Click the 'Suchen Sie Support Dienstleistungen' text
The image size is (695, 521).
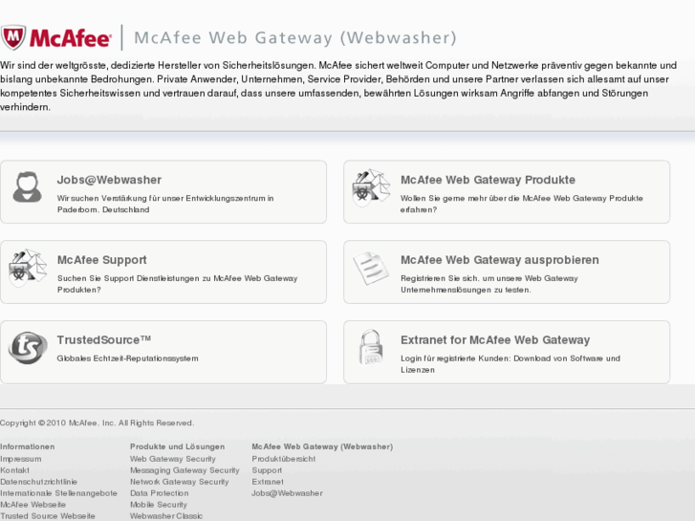[177, 284]
